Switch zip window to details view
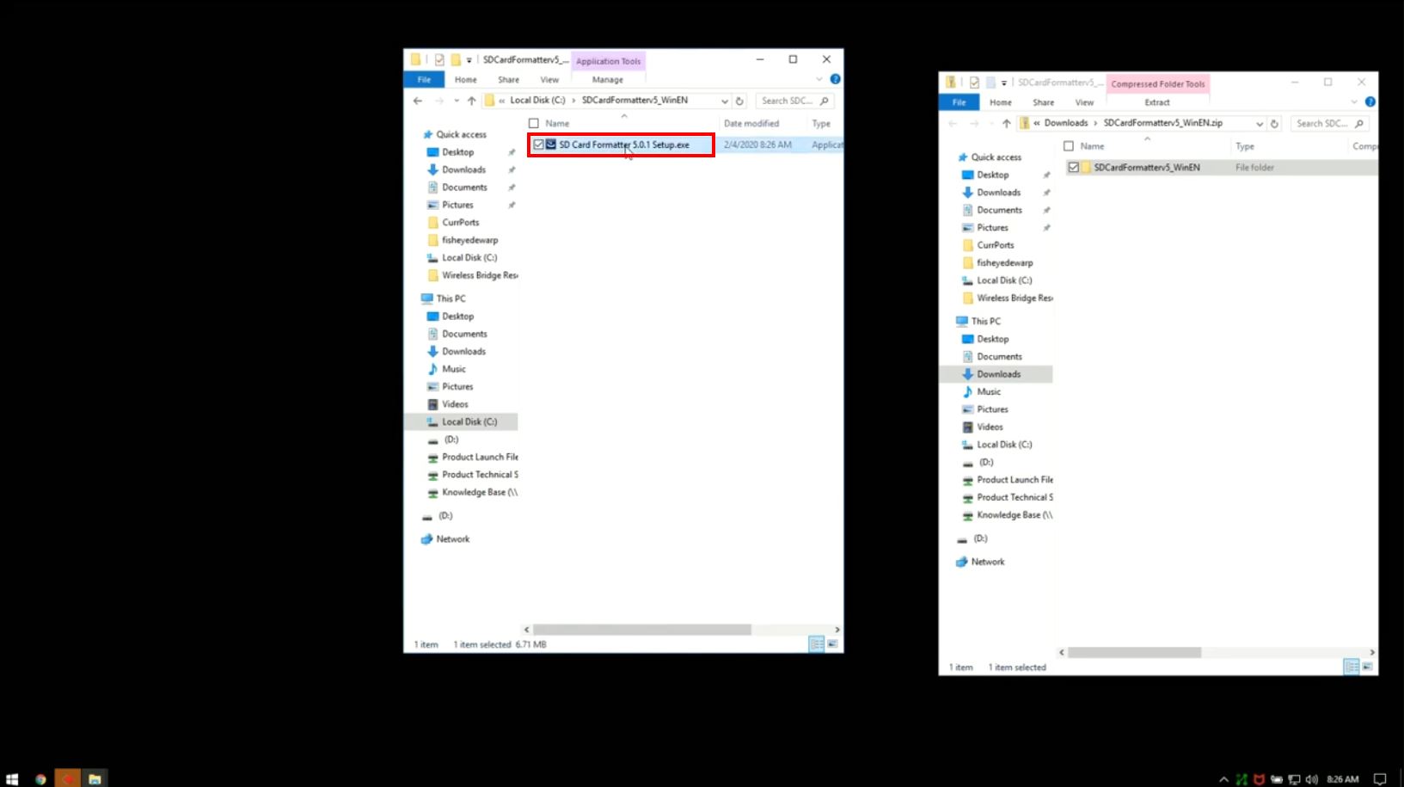 [x=1351, y=667]
